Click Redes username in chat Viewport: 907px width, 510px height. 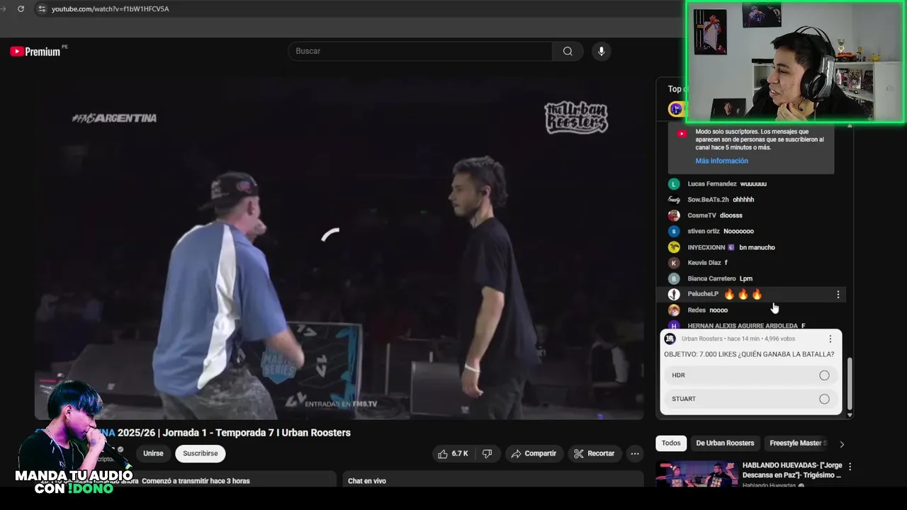pyautogui.click(x=697, y=310)
